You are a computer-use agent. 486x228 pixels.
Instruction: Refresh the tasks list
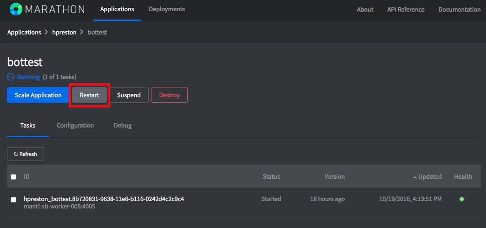tap(26, 154)
